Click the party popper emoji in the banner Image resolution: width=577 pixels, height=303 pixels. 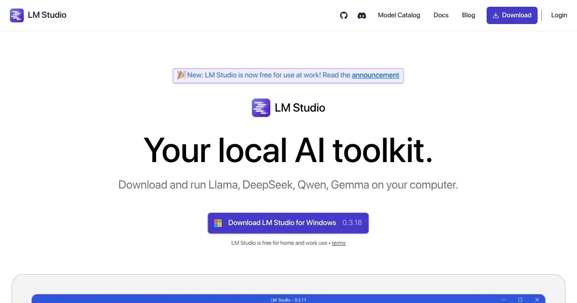point(181,75)
